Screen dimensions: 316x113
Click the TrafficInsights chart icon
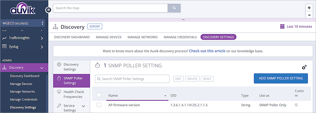click(x=4, y=38)
